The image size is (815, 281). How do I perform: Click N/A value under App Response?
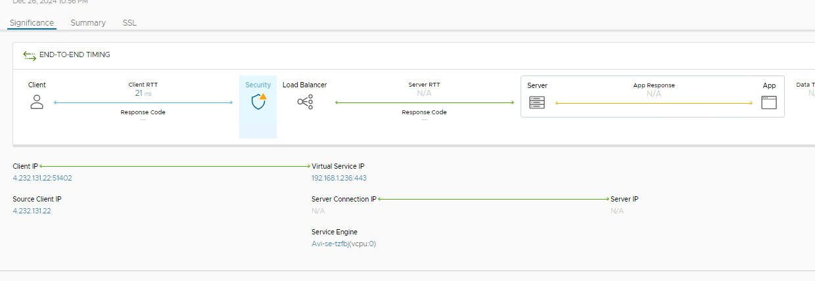[x=654, y=94]
